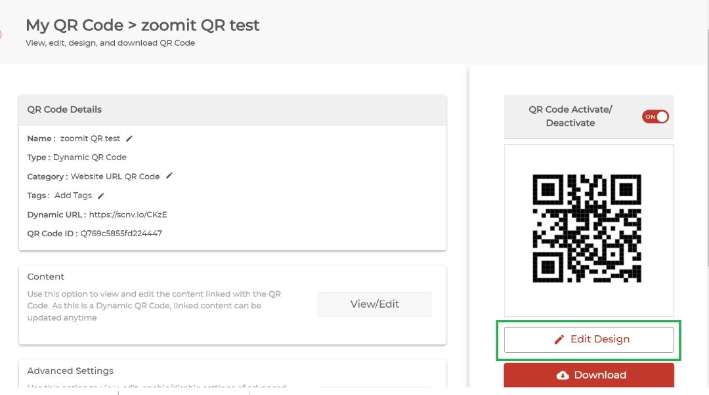Click the zoomit QR test name value

click(x=90, y=138)
